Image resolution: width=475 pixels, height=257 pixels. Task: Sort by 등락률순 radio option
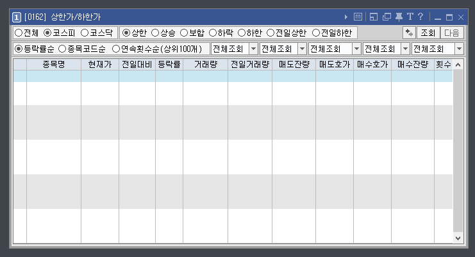pyautogui.click(x=34, y=49)
